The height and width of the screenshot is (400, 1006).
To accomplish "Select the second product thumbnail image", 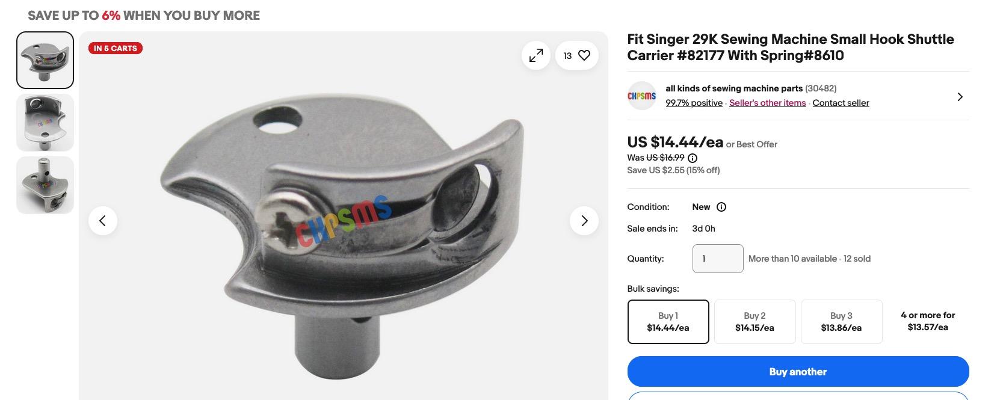I will pyautogui.click(x=45, y=123).
